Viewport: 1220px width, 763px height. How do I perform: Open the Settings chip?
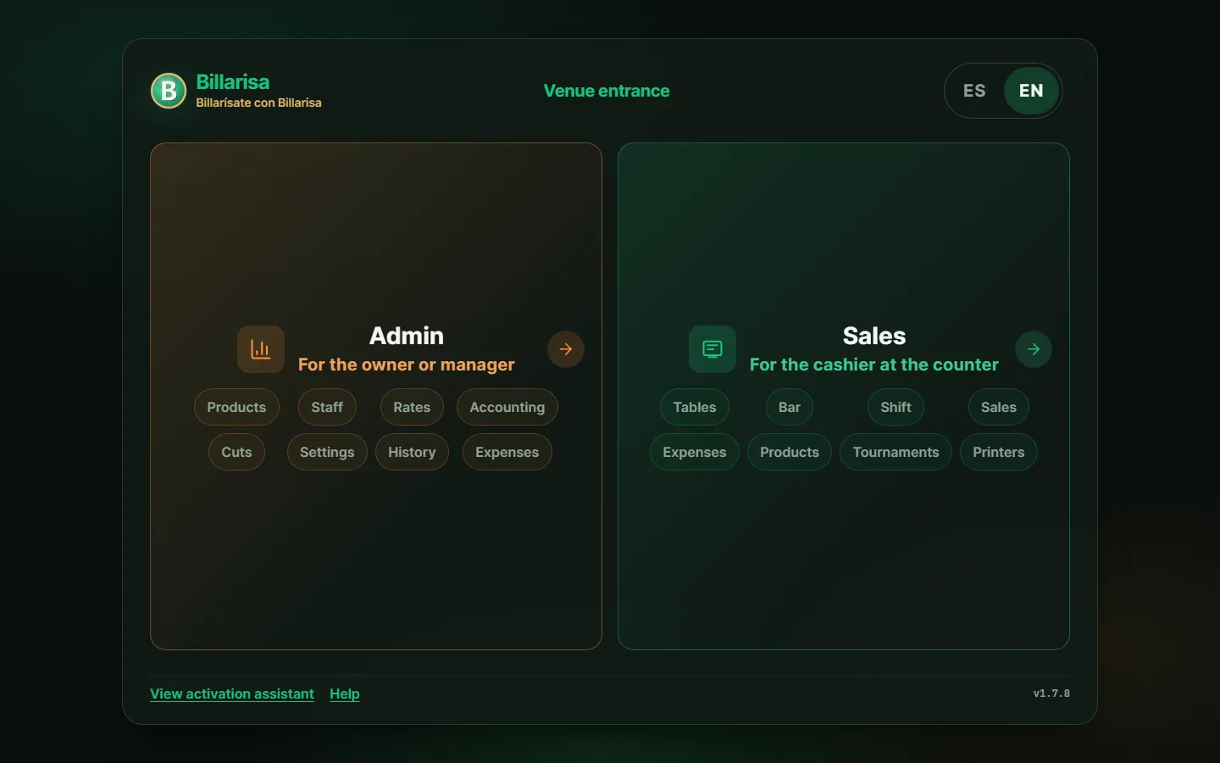point(327,452)
